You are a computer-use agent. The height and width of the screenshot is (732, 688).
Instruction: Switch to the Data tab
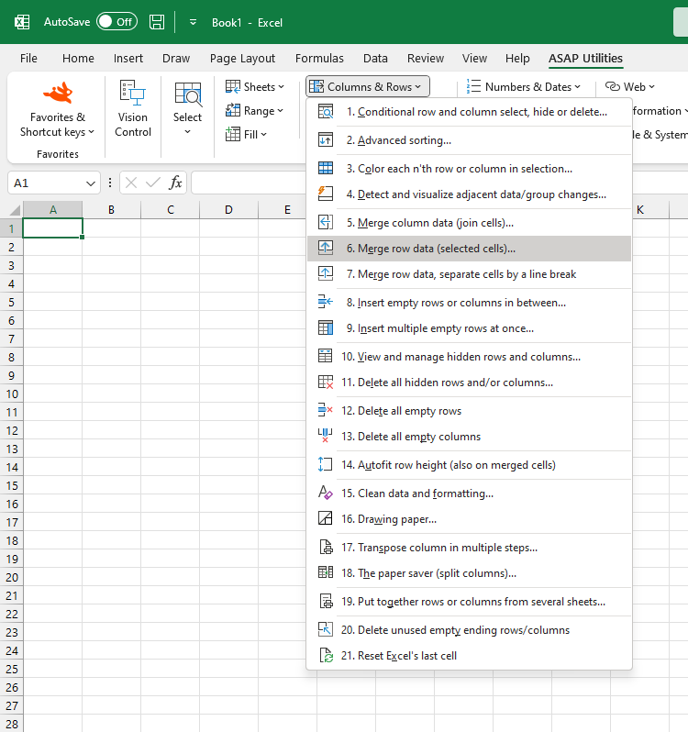pyautogui.click(x=375, y=59)
